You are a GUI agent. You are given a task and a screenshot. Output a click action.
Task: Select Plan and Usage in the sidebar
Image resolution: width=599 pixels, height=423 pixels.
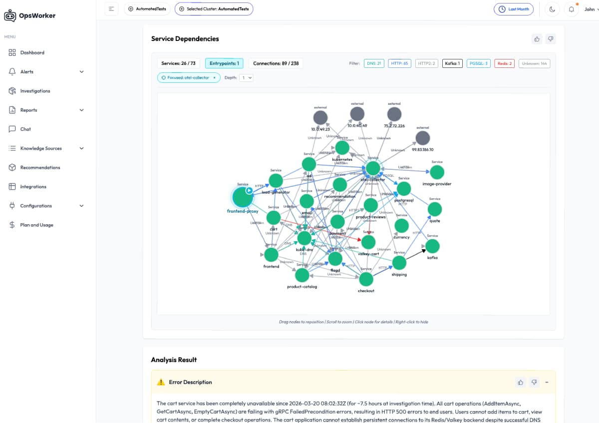36,225
